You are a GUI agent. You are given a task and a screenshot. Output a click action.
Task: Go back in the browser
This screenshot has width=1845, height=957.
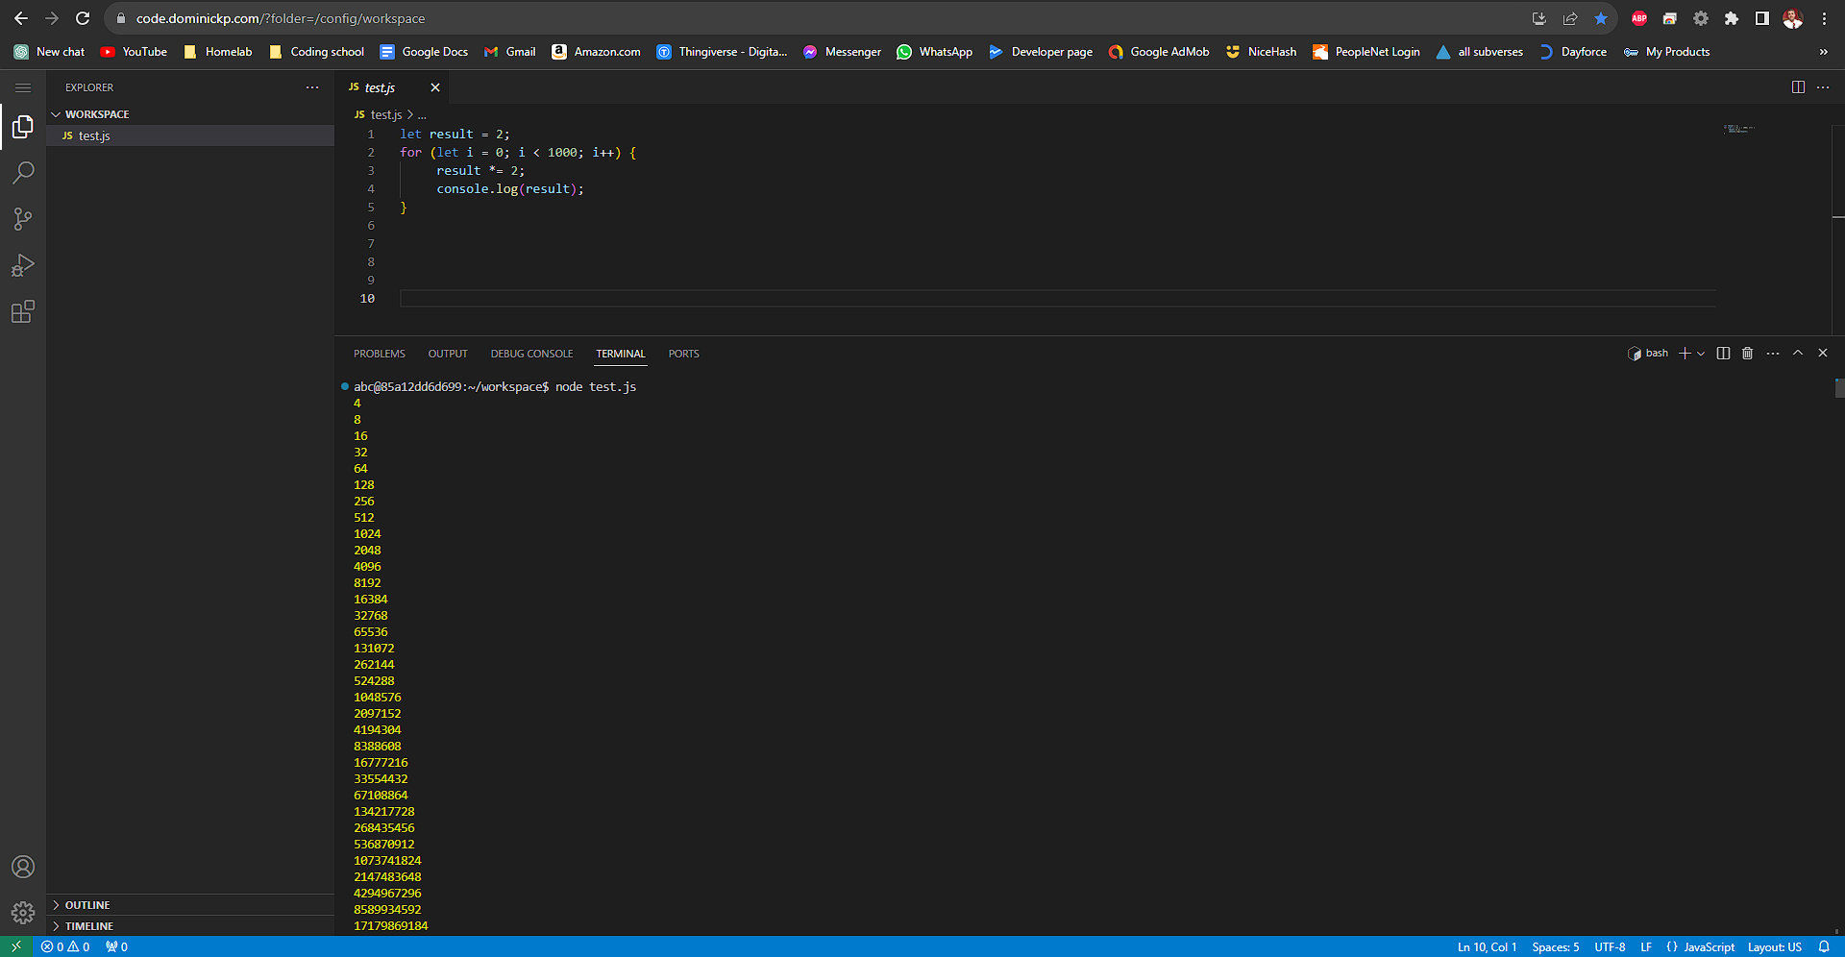pos(21,18)
